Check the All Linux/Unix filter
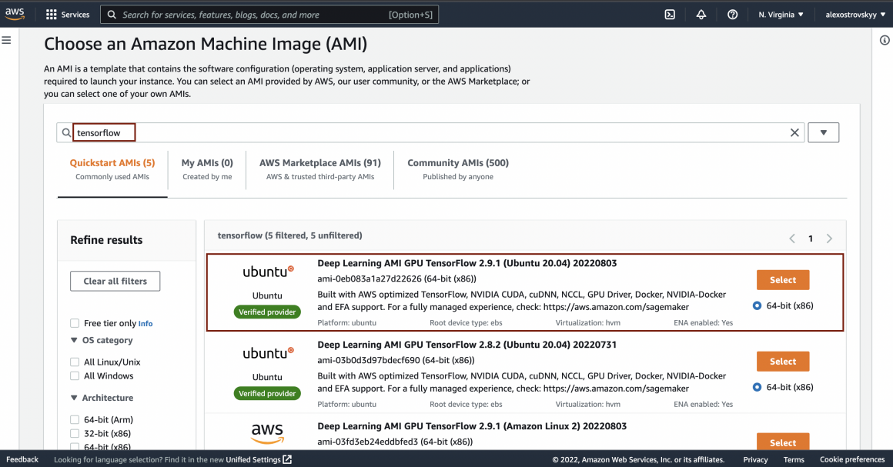Image resolution: width=893 pixels, height=467 pixels. click(75, 362)
